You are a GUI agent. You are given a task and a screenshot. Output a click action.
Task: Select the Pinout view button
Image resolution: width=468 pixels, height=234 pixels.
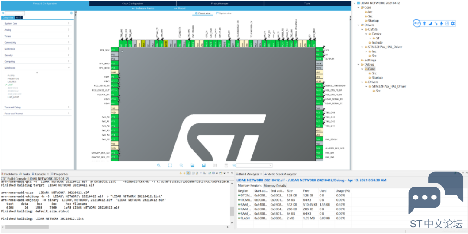pyautogui.click(x=203, y=13)
